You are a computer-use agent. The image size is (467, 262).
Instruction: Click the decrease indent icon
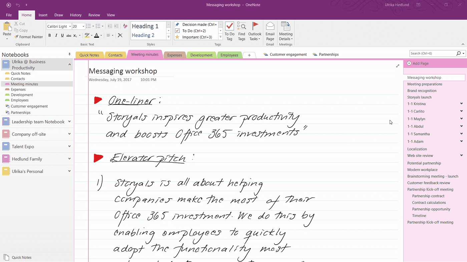[110, 26]
